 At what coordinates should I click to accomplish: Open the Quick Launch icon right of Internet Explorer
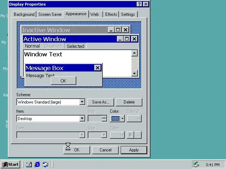tap(45, 164)
